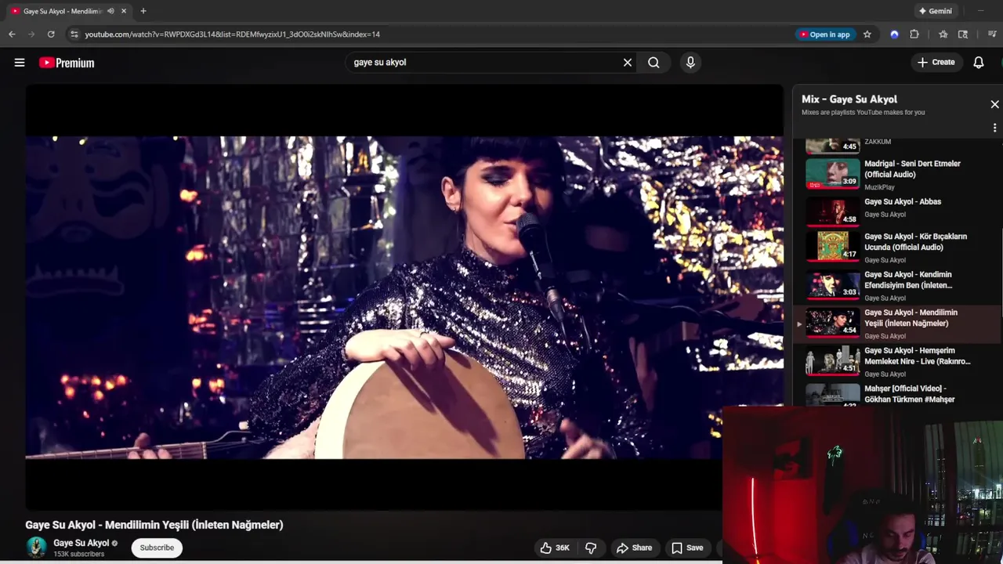Click Mix - Gaye Su Akyol title
Screen dimensions: 1003x564
849,99
